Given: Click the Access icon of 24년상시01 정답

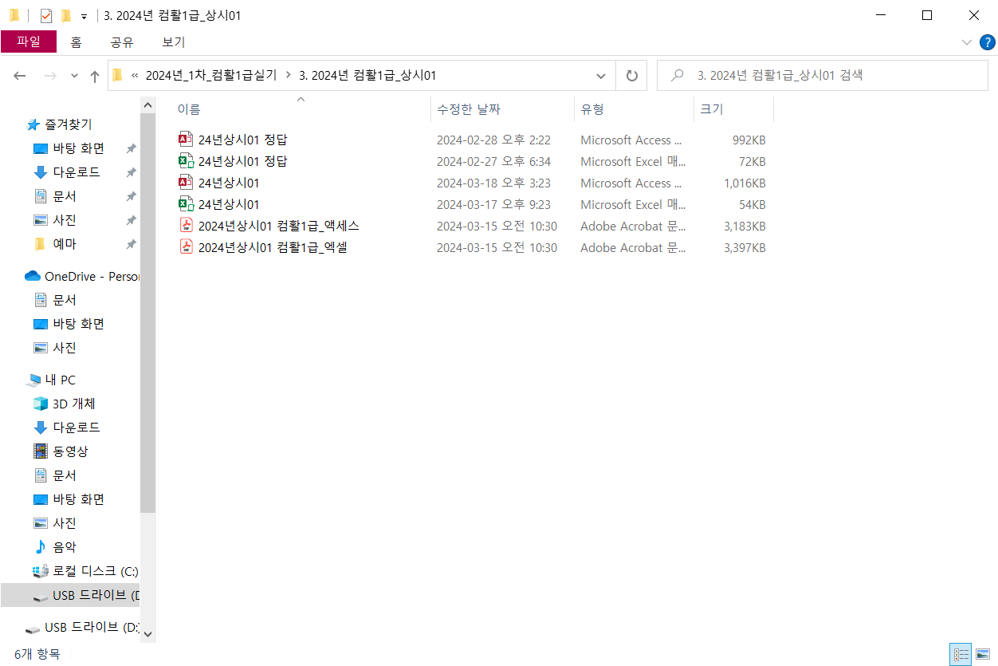Looking at the screenshot, I should 186,140.
